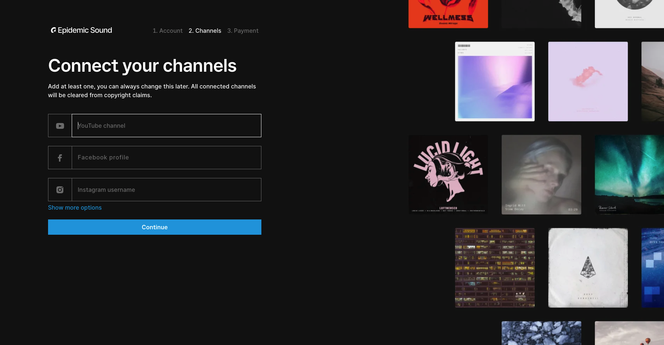Open the Ingrid Witt Slow Decay cover
This screenshot has width=664, height=345.
tap(541, 175)
